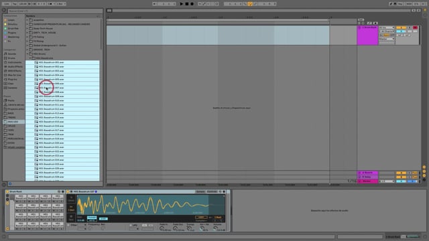Adjust the Fade Out knob
Image resolution: width=429 pixels, height=241 pixels.
pos(175,228)
